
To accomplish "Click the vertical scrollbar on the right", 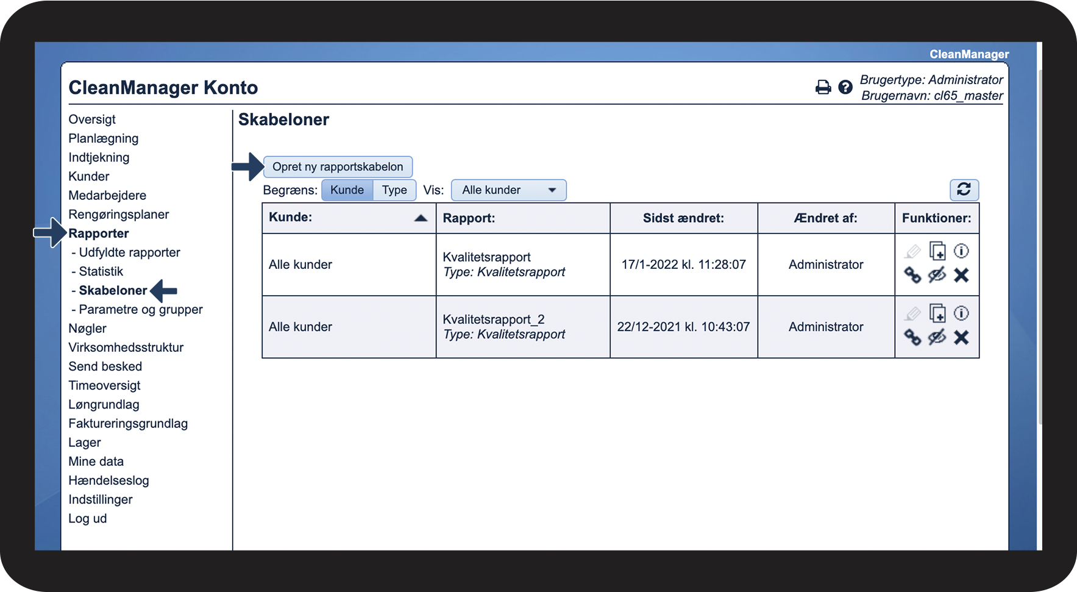I will [x=1040, y=244].
